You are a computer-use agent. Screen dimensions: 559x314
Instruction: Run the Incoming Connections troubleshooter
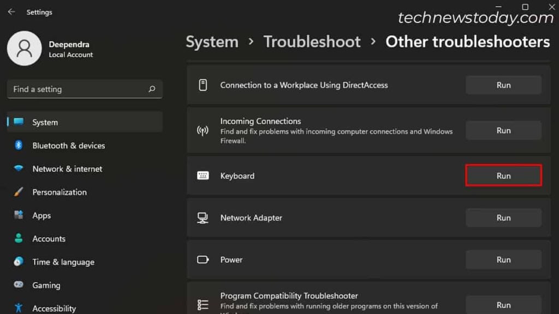coord(503,131)
